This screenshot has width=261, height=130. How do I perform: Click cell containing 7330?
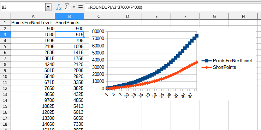point(70,124)
